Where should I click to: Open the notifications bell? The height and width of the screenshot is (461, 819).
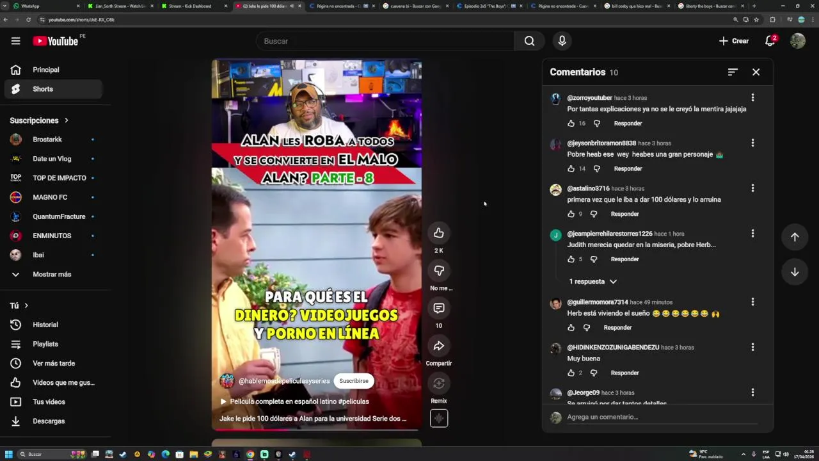tap(770, 41)
